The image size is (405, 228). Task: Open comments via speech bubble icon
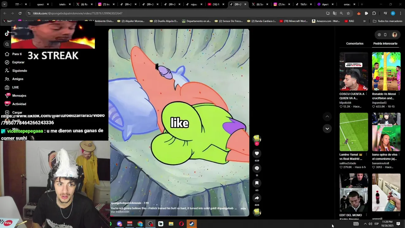[257, 168]
